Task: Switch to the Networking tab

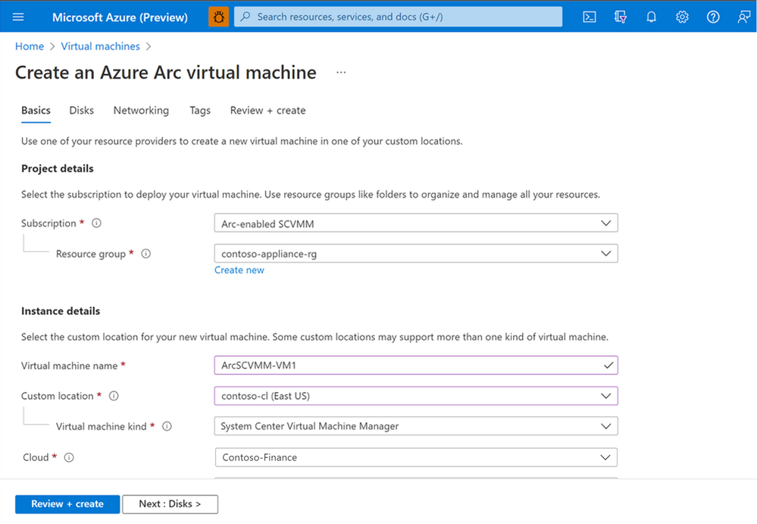Action: [141, 111]
